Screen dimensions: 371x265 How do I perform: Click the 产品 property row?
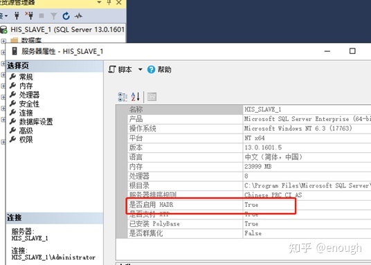(x=249, y=119)
